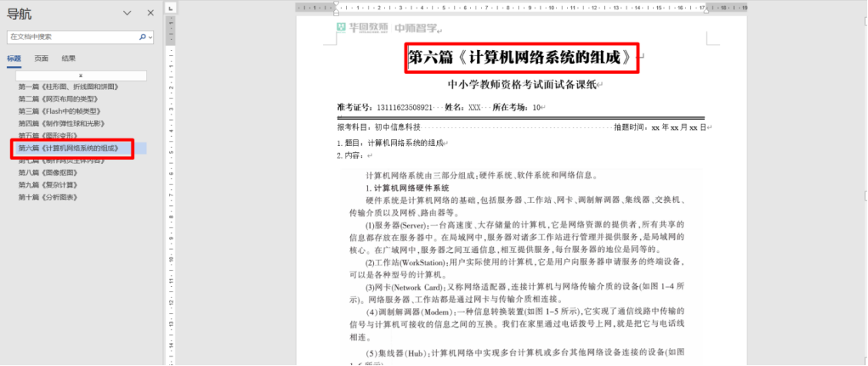
Task: Click the search magnifier icon in navigation pane
Action: (x=142, y=37)
